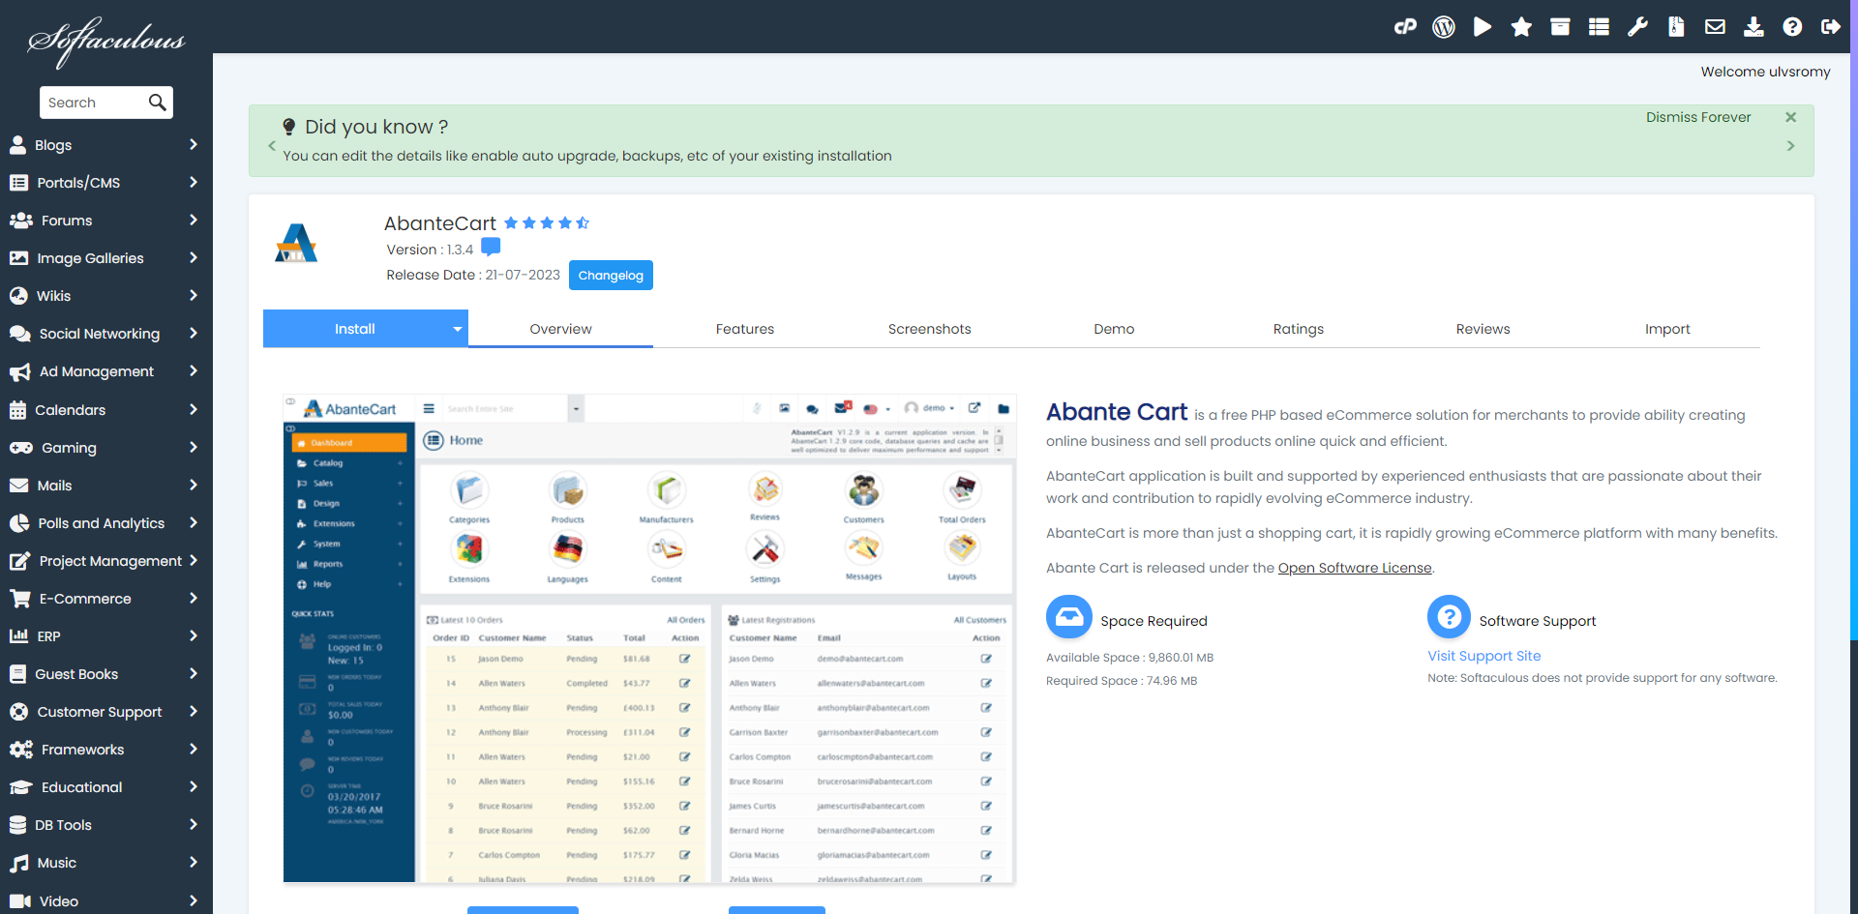Log out using the exit icon
Image resolution: width=1858 pixels, height=914 pixels.
[1831, 26]
